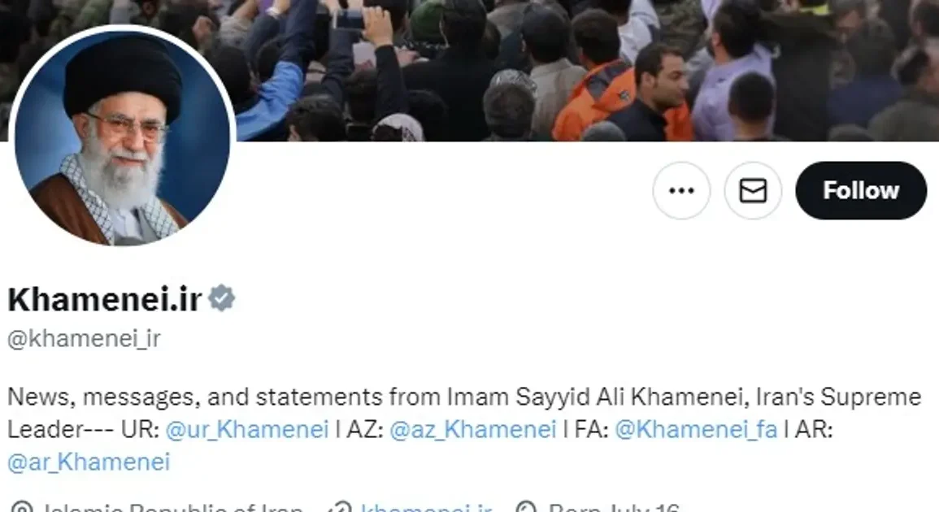Click the birthday balloon icon
The image size is (939, 512).
pyautogui.click(x=526, y=508)
